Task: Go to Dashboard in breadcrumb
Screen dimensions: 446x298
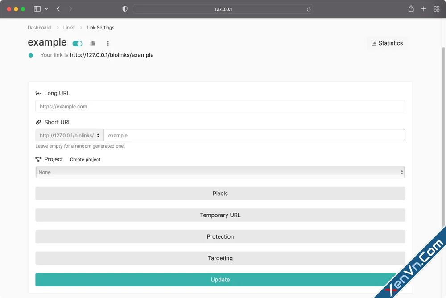Action: point(39,28)
